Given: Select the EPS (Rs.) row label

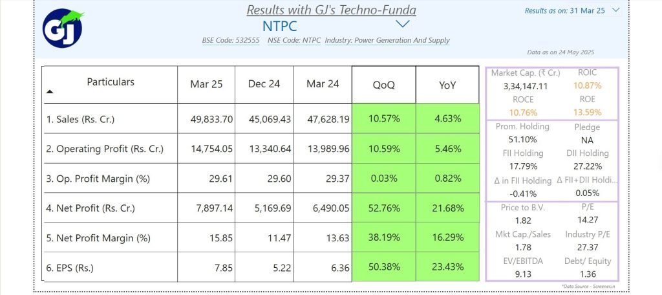Looking at the screenshot, I should pyautogui.click(x=70, y=268).
